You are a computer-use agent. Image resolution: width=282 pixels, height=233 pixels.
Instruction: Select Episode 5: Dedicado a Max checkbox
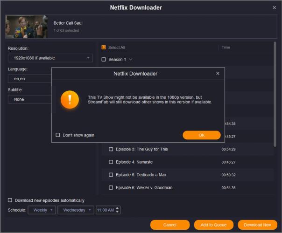coord(111,175)
